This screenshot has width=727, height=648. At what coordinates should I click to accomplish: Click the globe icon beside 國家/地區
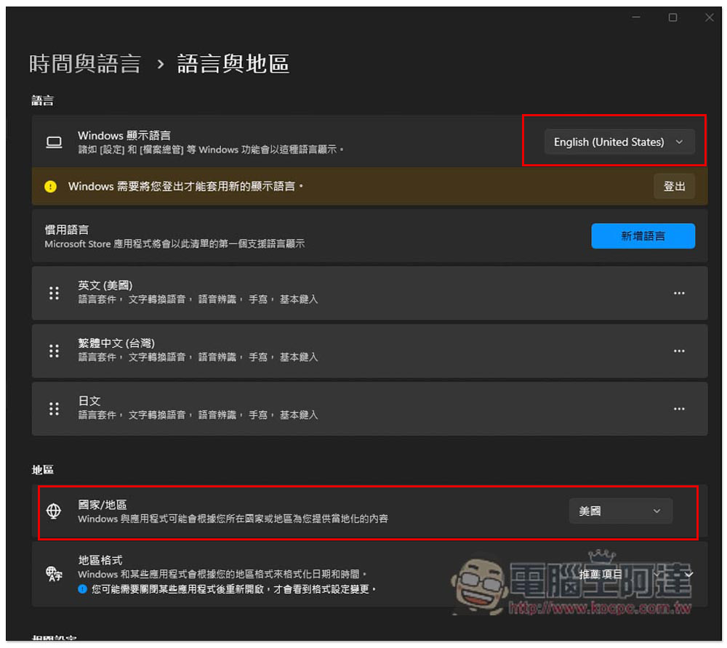pos(54,511)
